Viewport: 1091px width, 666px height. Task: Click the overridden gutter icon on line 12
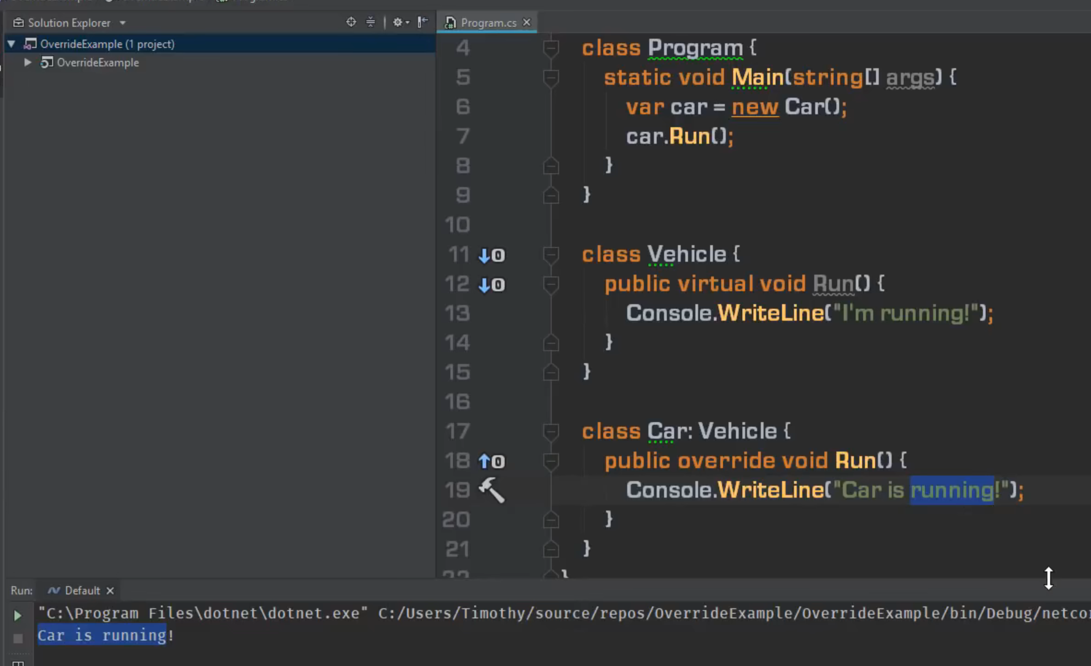coord(491,284)
